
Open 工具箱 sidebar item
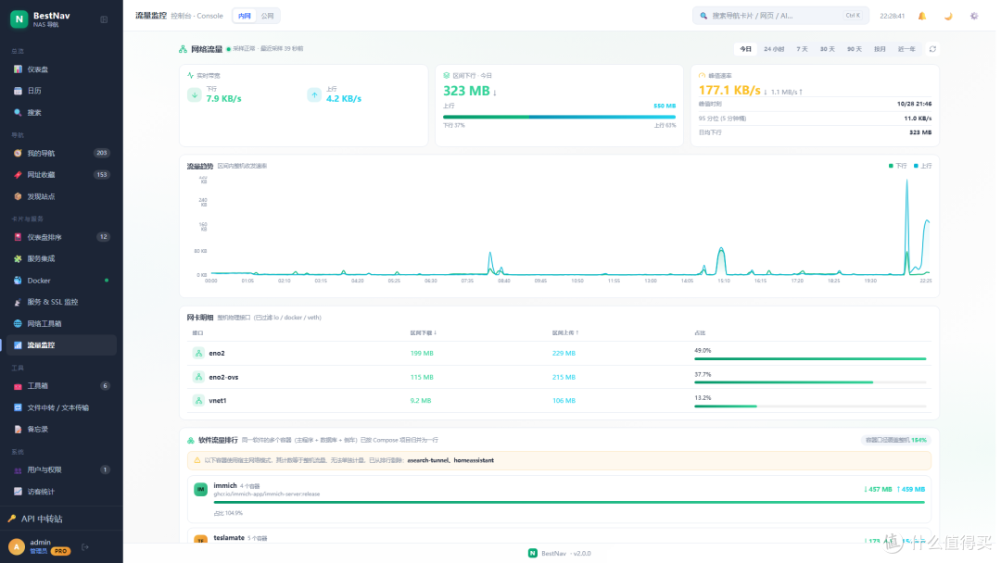coord(61,386)
